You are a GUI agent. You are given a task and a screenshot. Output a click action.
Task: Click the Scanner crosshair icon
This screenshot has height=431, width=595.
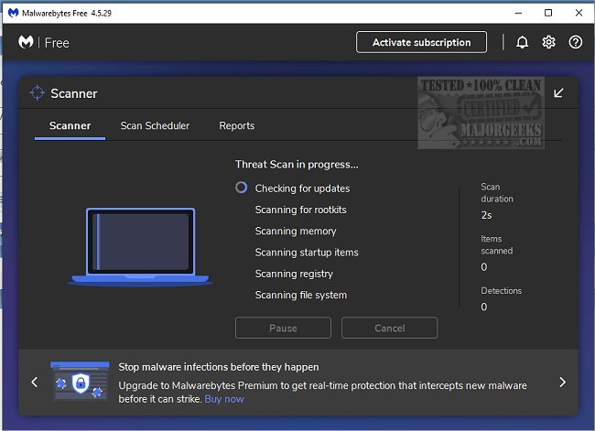click(38, 93)
